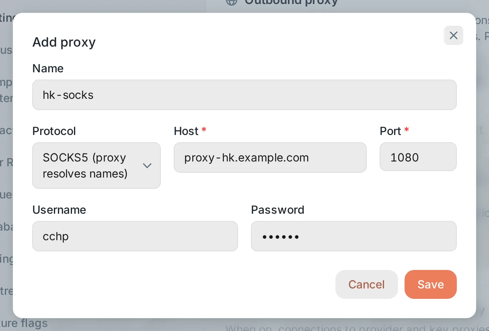Save the new proxy

click(x=431, y=284)
